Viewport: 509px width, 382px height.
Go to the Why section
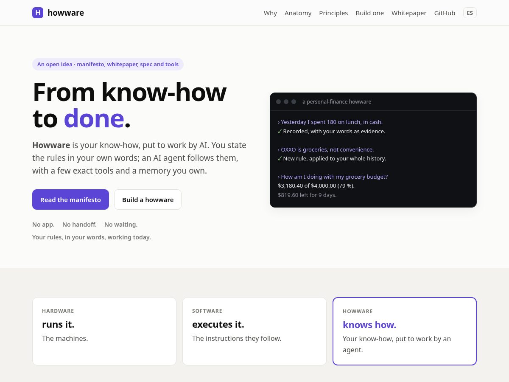[270, 13]
